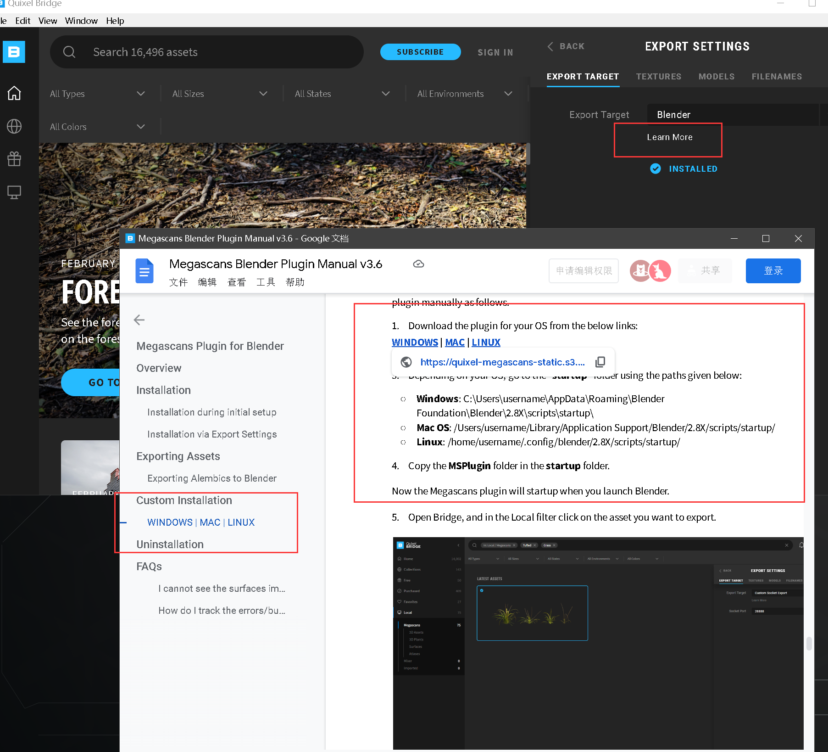Click the MAC download link in document

[x=455, y=342]
